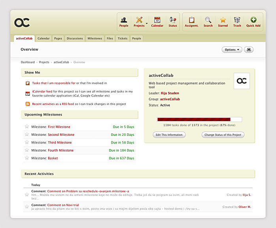Screen dimensions: 276x228
Task: Click the activeCollab project logo thumbnail
Action: (242, 81)
